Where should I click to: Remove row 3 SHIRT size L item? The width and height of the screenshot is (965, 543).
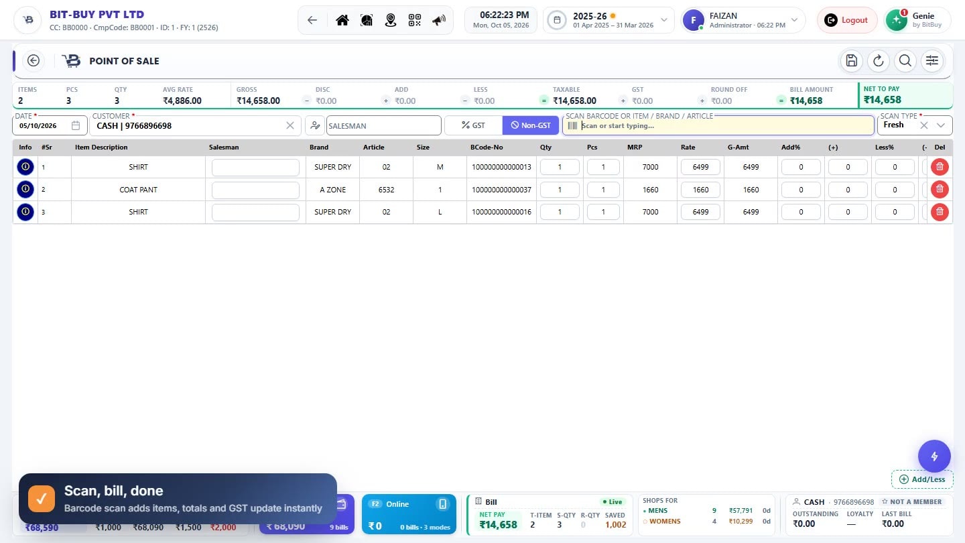click(940, 212)
